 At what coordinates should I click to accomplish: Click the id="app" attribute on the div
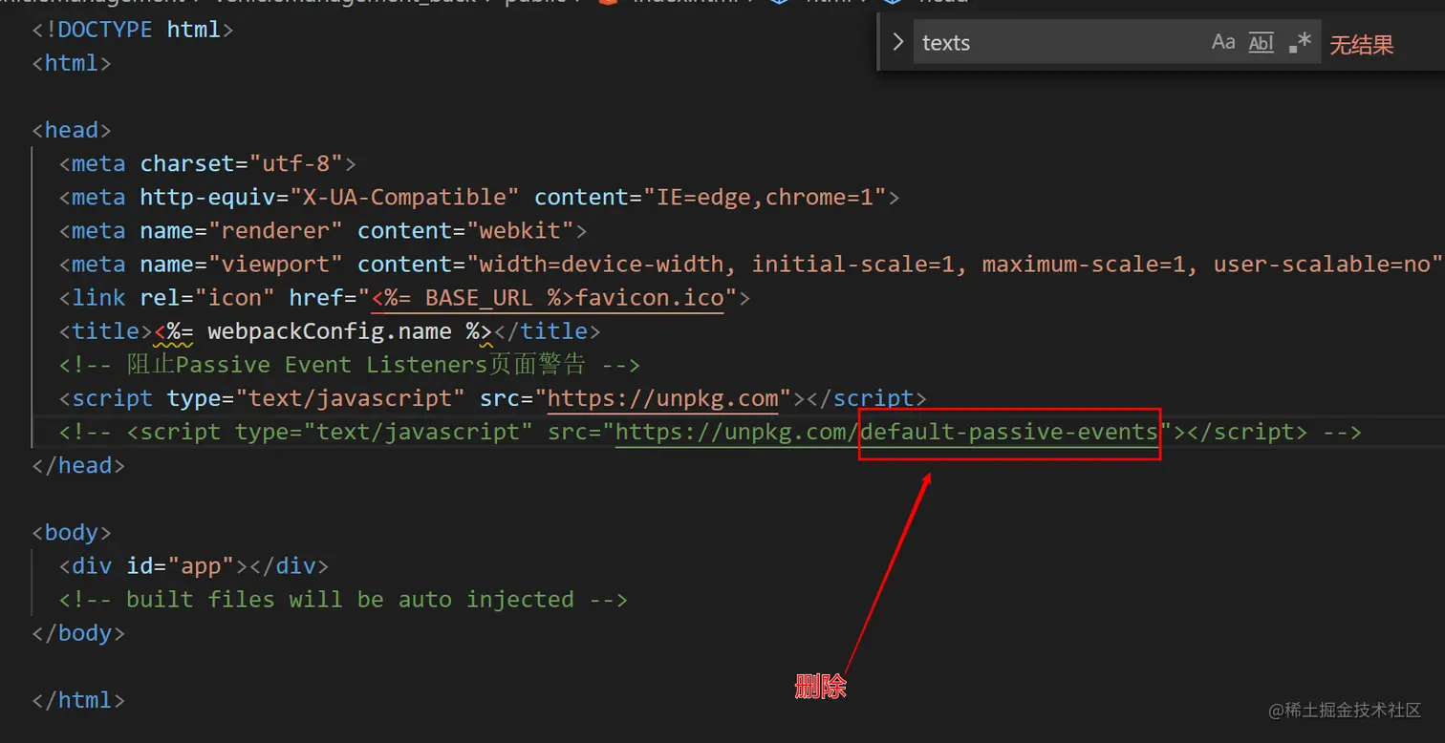(x=181, y=565)
